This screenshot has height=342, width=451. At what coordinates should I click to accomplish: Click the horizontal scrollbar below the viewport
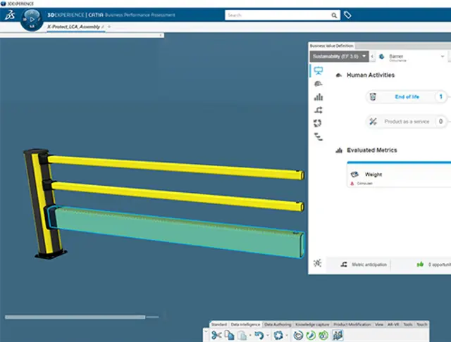pyautogui.click(x=75, y=317)
